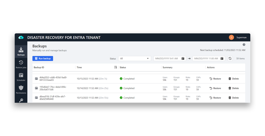Restore the 10/13/2023 backup
This screenshot has width=265, height=136.
(215, 98)
